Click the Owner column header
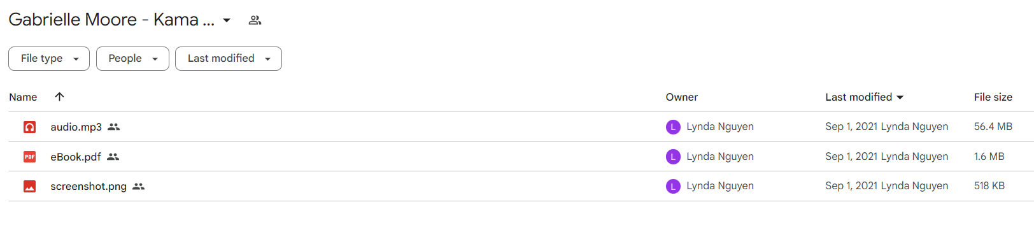Screen dimensions: 1034x230 [682, 97]
